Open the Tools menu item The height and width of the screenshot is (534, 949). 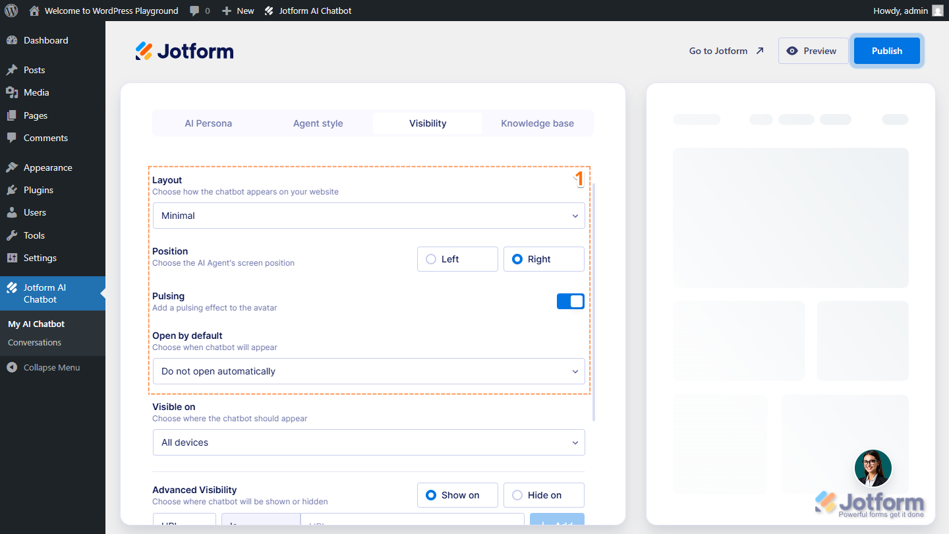(53, 235)
